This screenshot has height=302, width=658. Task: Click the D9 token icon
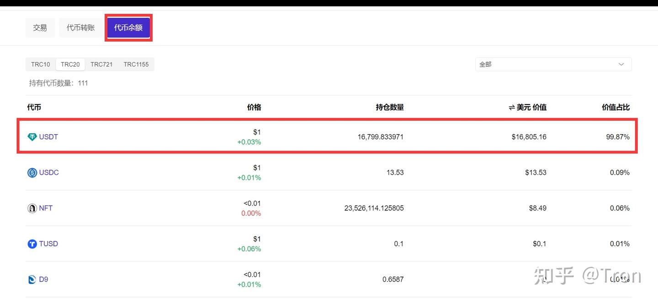point(32,279)
